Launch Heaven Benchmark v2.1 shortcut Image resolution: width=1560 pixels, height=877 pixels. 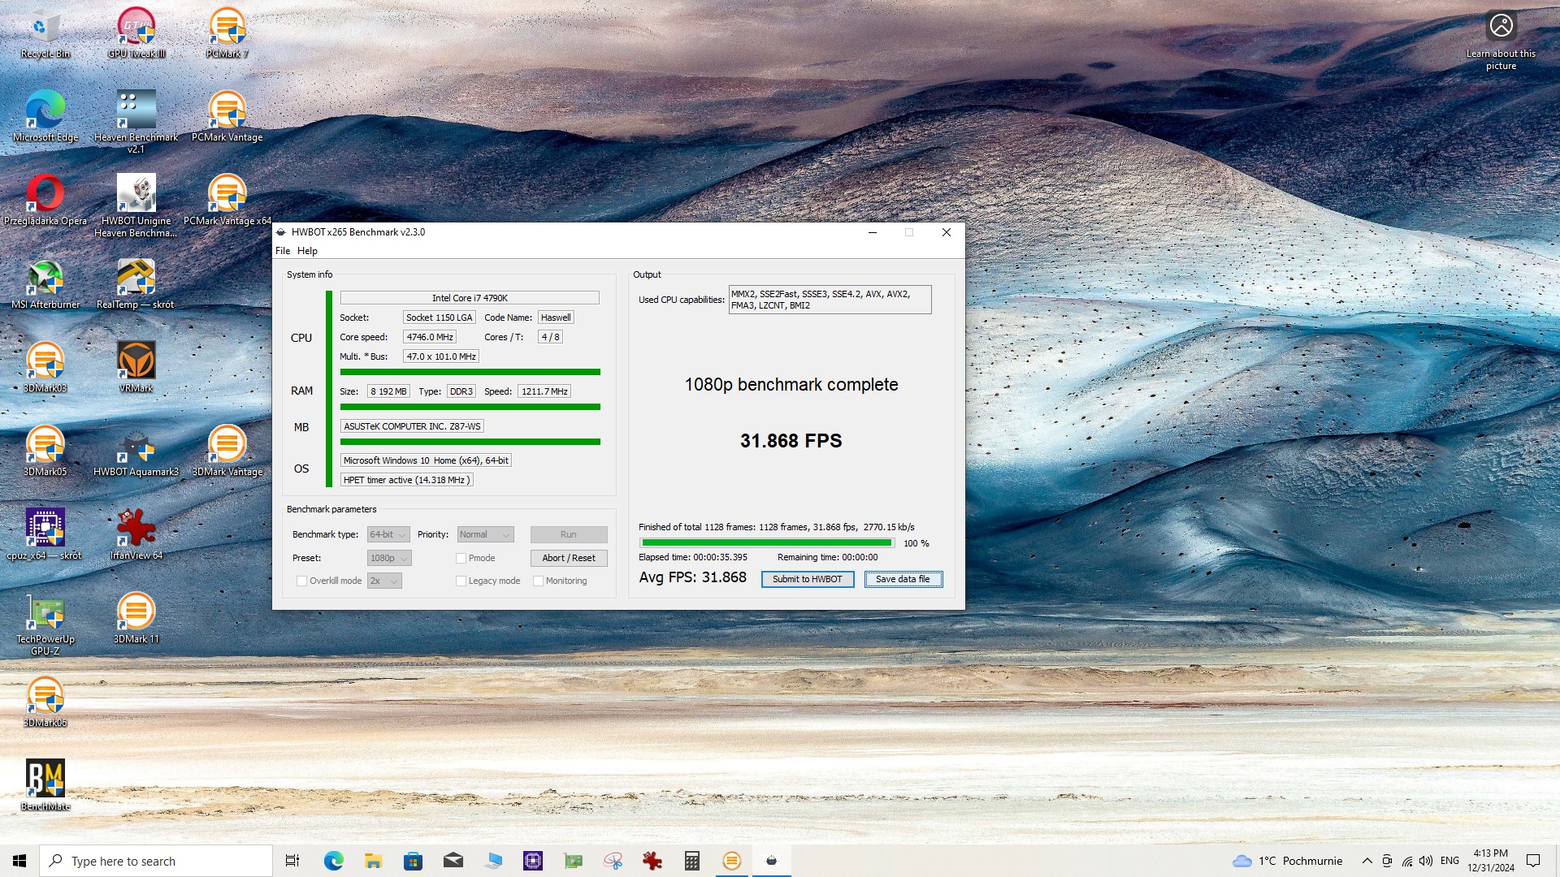click(x=136, y=122)
